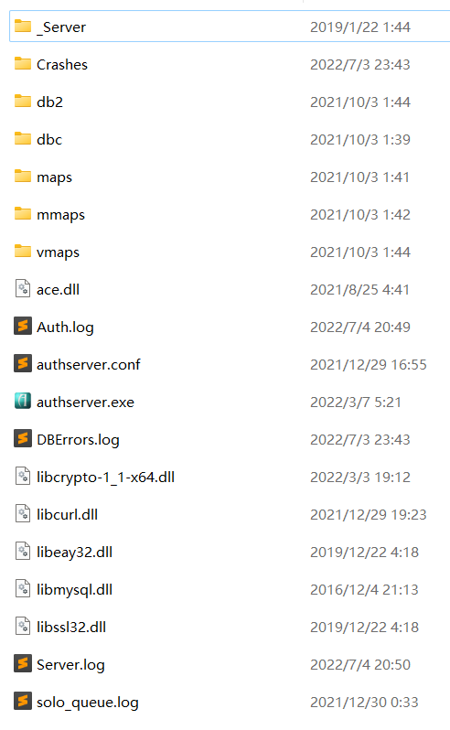Click the authserver.conf file icon
Viewport: 450px width, 730px height.
pyautogui.click(x=22, y=363)
